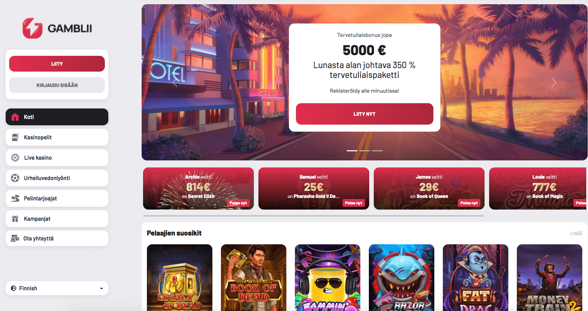Select the third carousel indicator dash

[377, 151]
